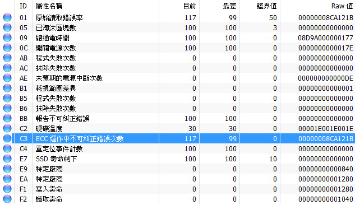The width and height of the screenshot is (355, 205).
Task: Select the 總通電時間 attribute
Action: coord(52,38)
